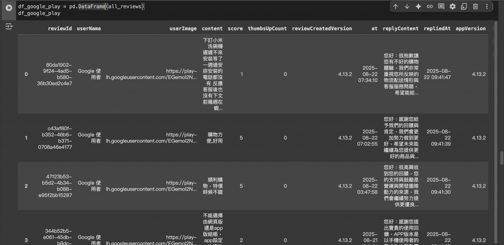Click content cell 購物方便,好用
Screen dimensions: 504x245
coord(215,138)
